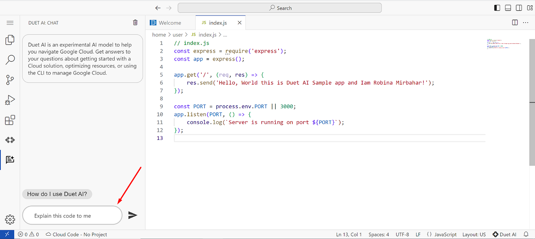Screen dimensions: 535x239
Task: Open editor More Actions ellipsis
Action: point(525,22)
